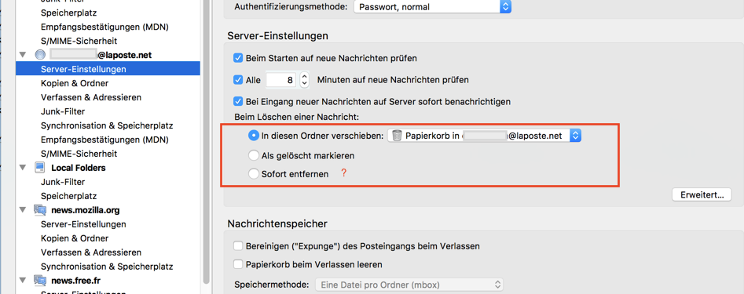Image resolution: width=744 pixels, height=294 pixels.
Task: Click the news.mozilla.org newsgroup icon
Action: [x=40, y=210]
